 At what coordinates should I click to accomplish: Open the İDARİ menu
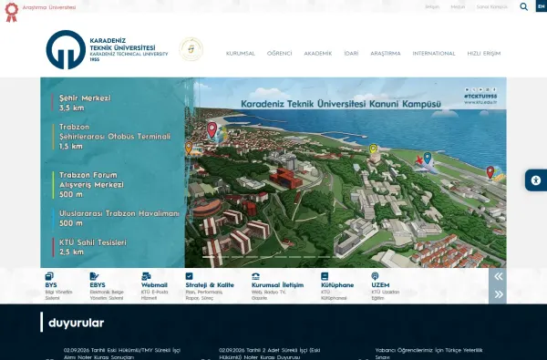[x=351, y=54]
